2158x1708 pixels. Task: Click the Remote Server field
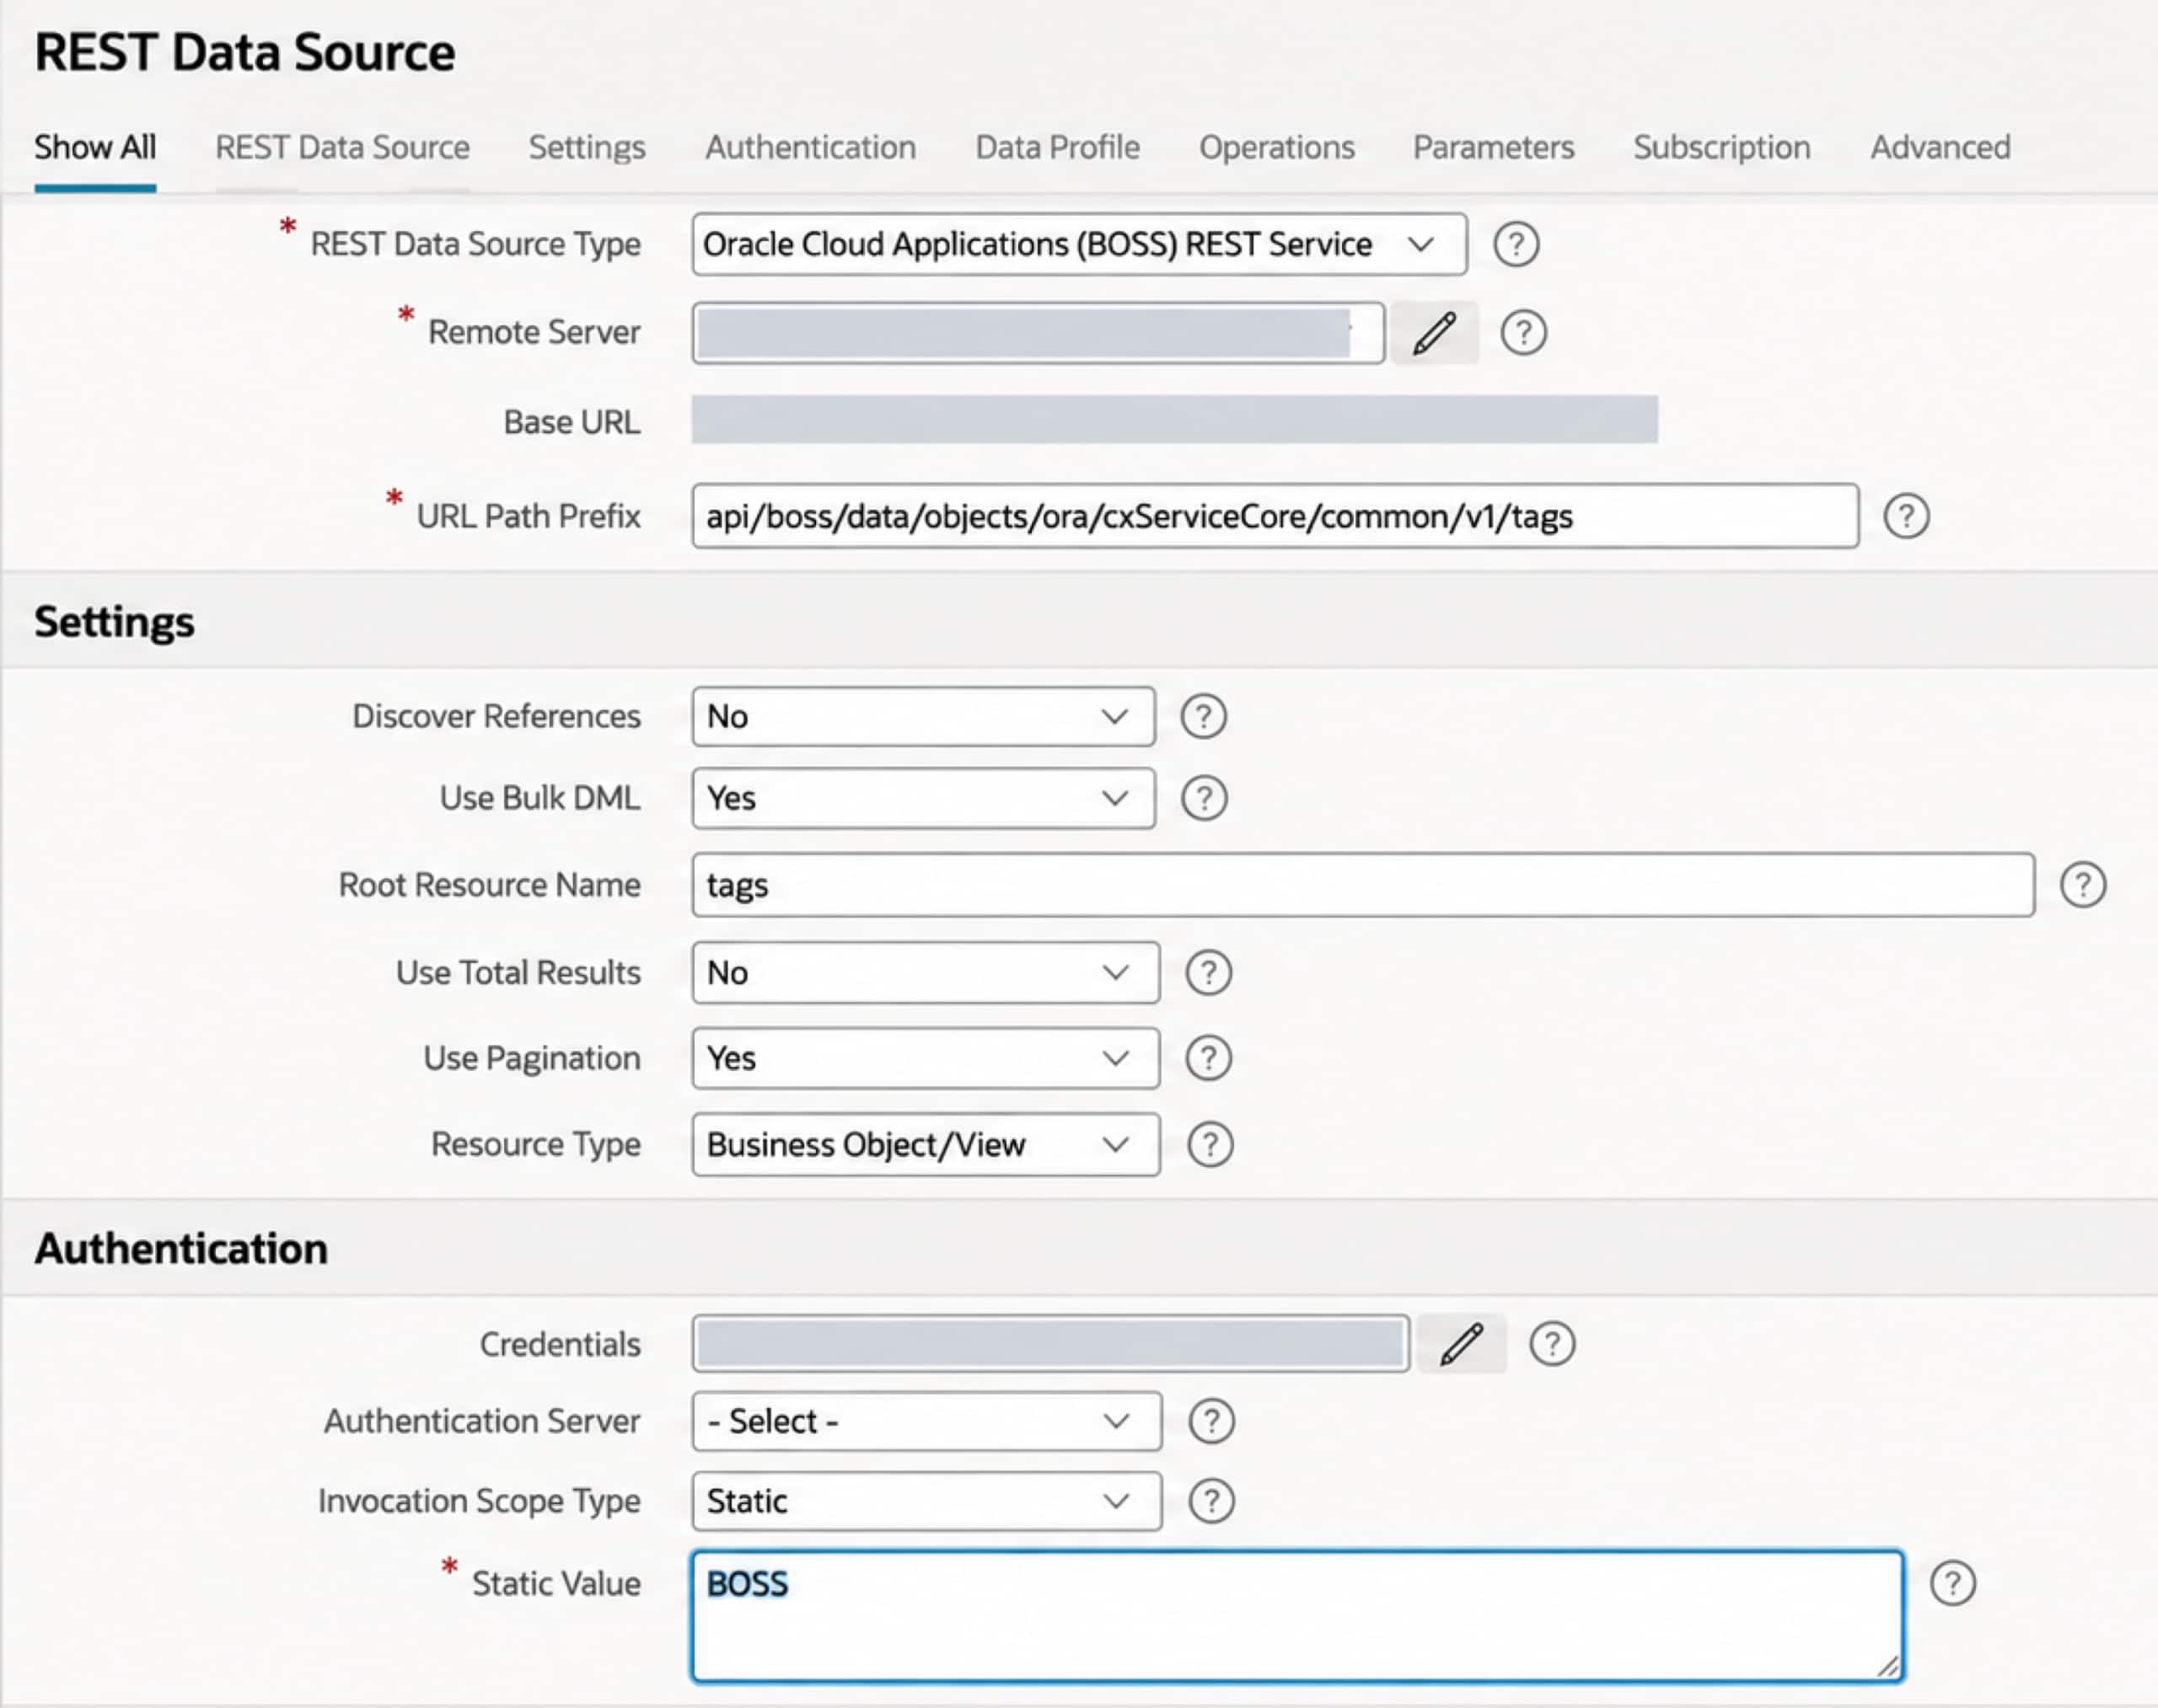click(x=1038, y=333)
